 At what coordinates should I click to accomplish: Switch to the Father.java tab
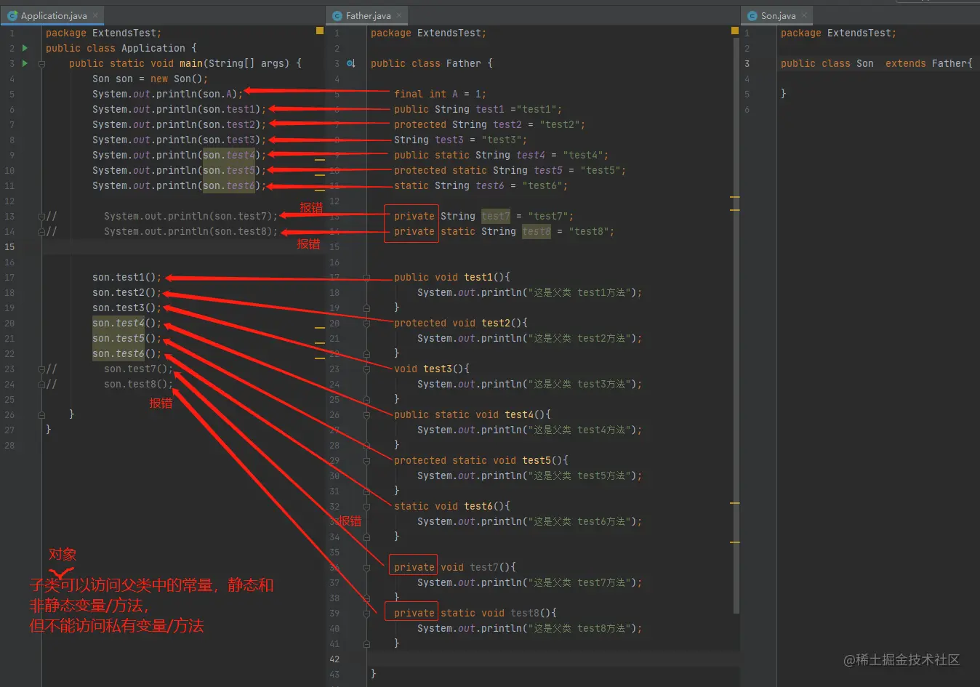pos(368,15)
